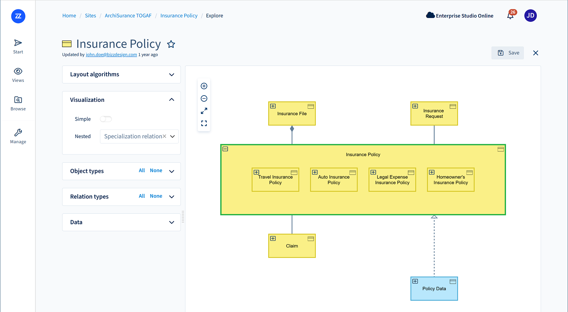
Task: Expand Auto Insurance Policy node
Action: tap(315, 172)
